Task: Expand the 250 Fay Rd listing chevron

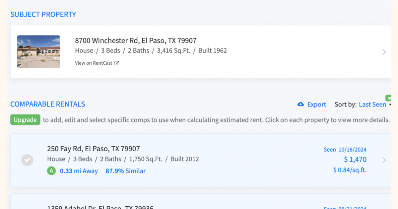Action: 384,160
